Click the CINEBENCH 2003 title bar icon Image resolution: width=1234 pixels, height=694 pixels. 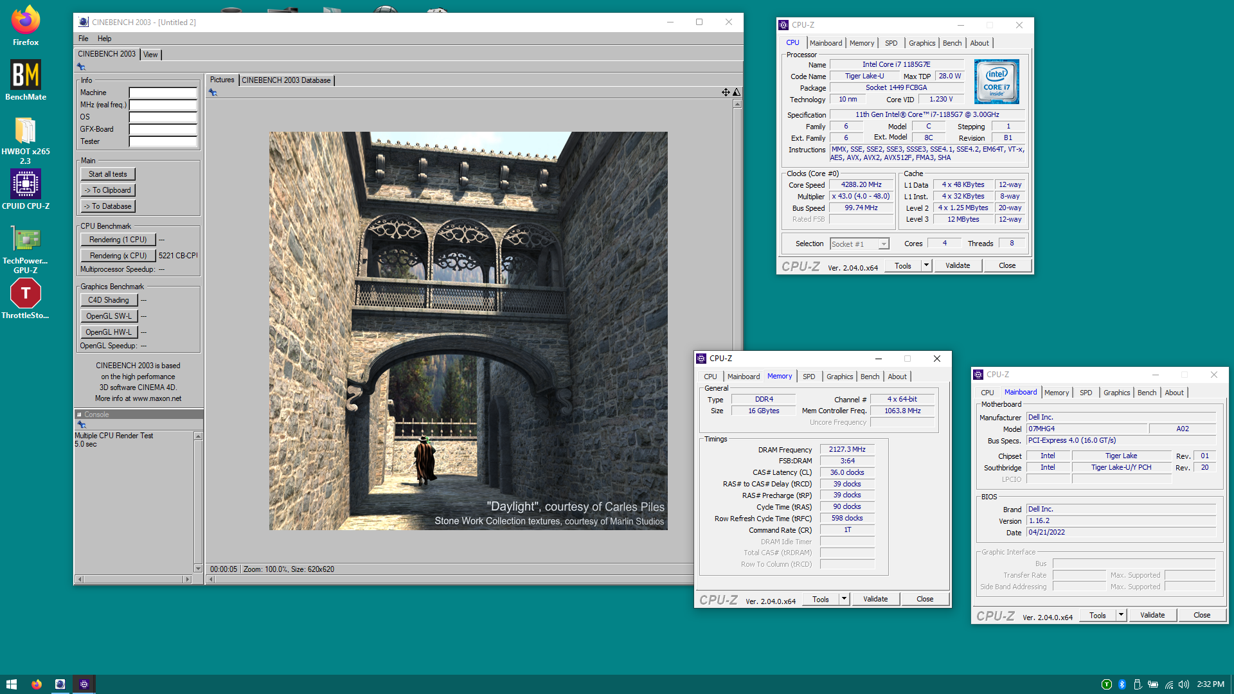84,22
